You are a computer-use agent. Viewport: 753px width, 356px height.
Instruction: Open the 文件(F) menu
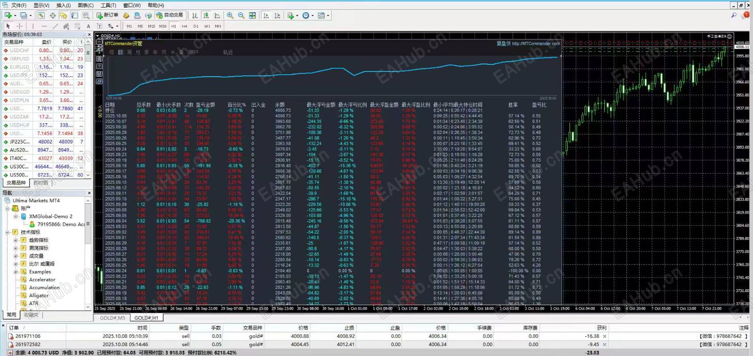point(19,5)
